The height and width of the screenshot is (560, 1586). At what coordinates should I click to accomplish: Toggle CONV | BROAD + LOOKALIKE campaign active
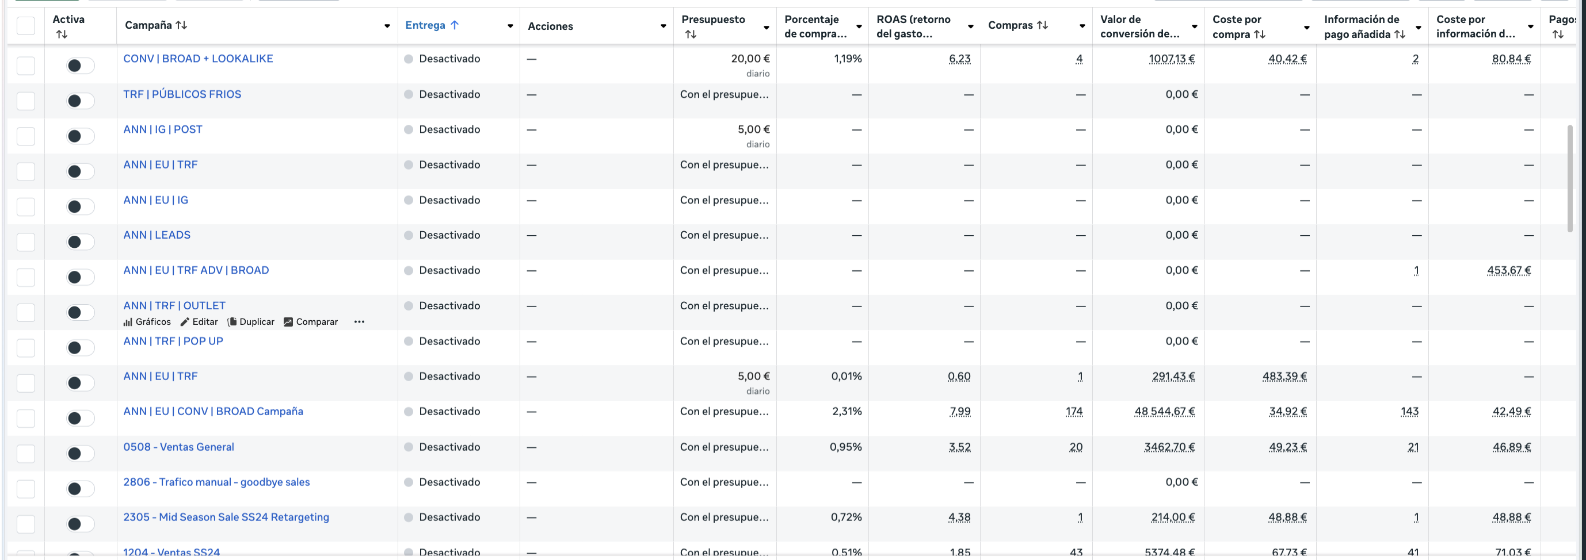[80, 65]
